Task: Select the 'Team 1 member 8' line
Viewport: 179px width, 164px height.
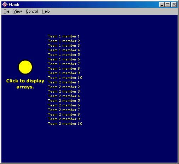Action: [x=64, y=69]
